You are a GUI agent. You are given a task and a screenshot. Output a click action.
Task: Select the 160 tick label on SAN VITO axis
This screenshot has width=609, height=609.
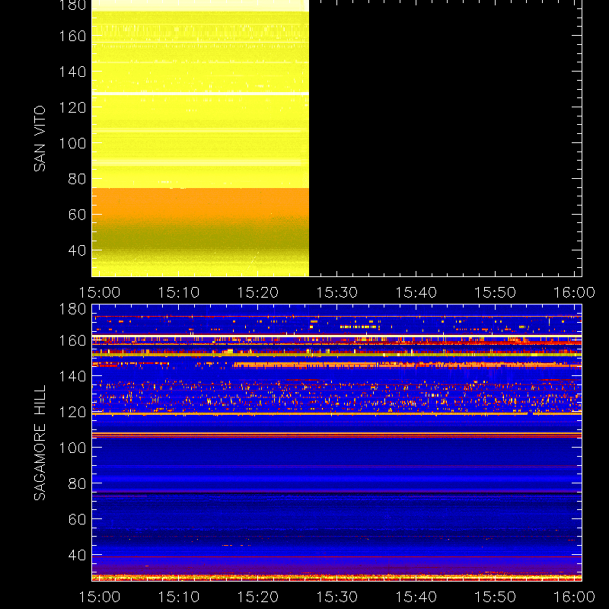[72, 36]
